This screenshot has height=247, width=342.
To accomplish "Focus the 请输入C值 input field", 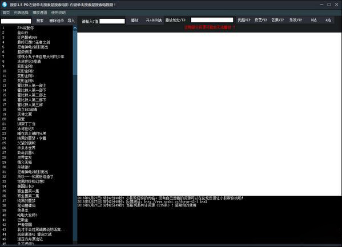I will tap(112, 21).
